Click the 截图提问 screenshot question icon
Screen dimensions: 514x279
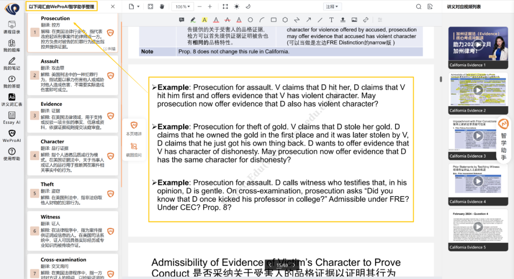134,149
